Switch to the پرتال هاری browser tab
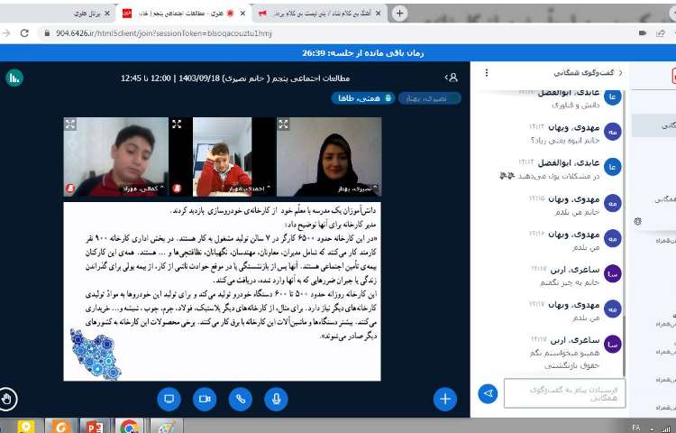The image size is (676, 433). [x=87, y=14]
